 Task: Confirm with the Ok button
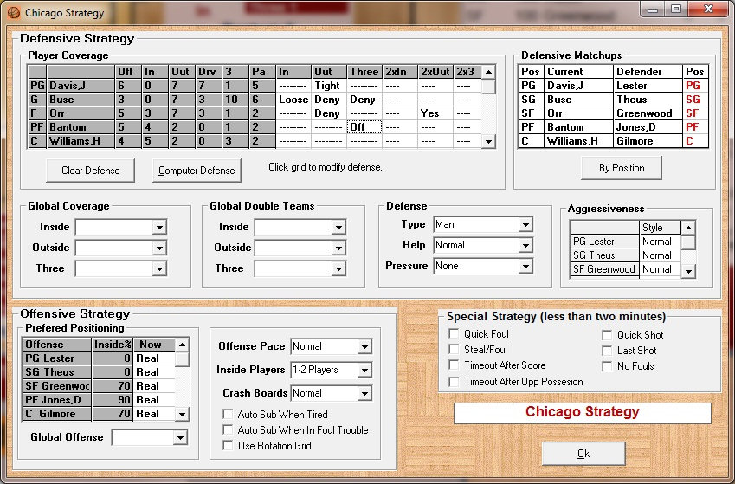(583, 454)
